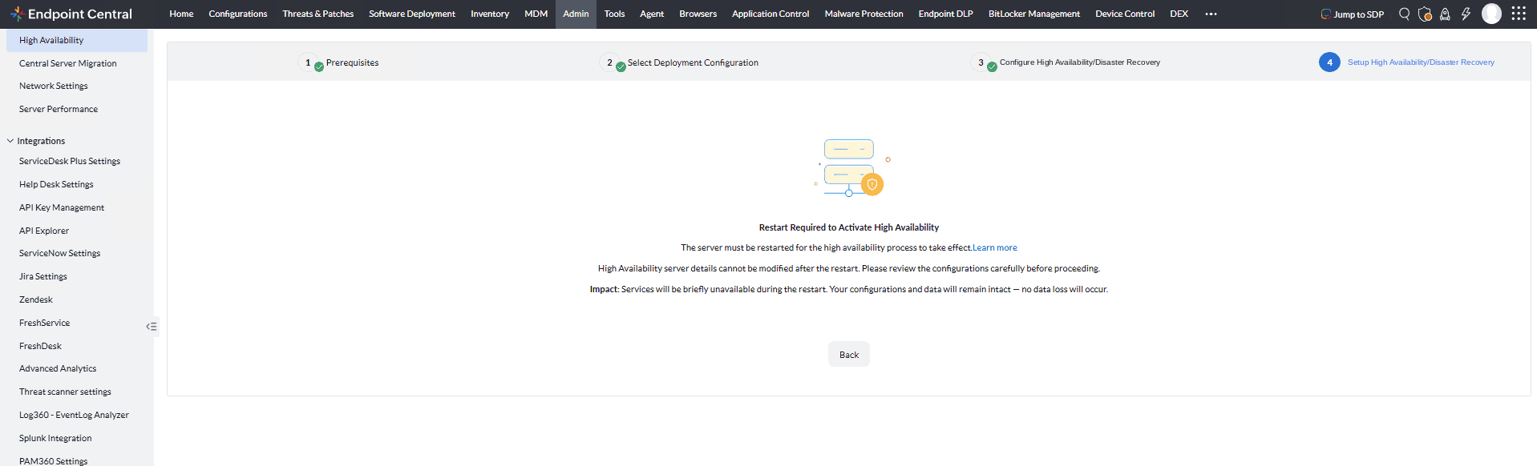
Task: Open FreshService integration
Action: tap(45, 323)
